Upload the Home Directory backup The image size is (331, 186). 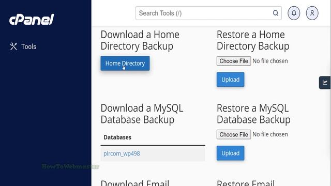pyautogui.click(x=230, y=80)
